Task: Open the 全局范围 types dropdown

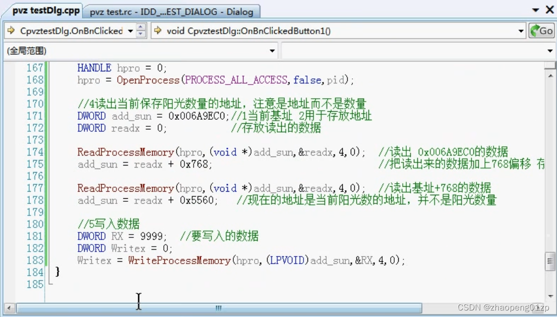Action: point(272,51)
